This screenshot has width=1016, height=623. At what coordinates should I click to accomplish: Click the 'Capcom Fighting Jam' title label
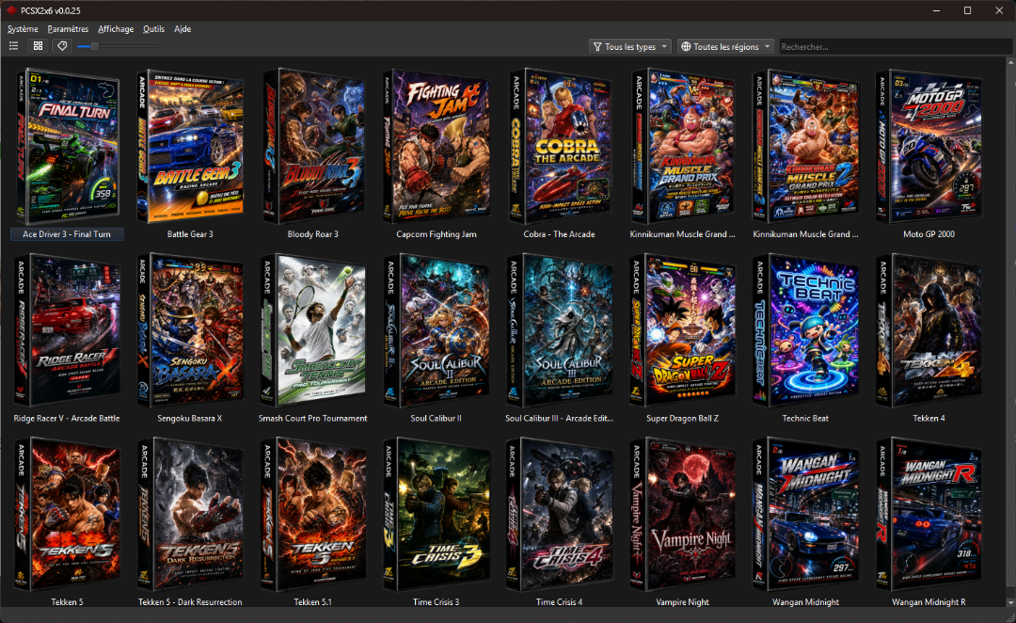pyautogui.click(x=437, y=234)
